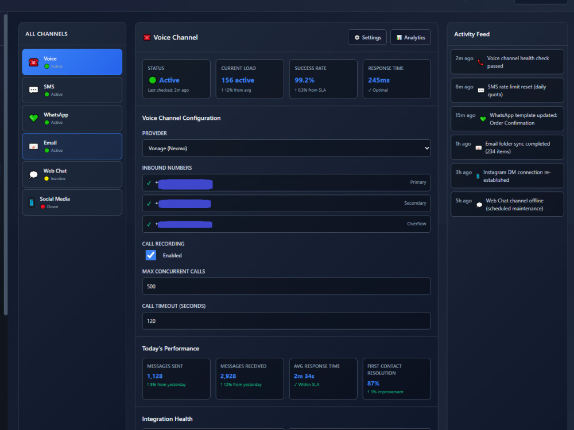Click red Down dot under Social Media
The height and width of the screenshot is (430, 574).
43,207
